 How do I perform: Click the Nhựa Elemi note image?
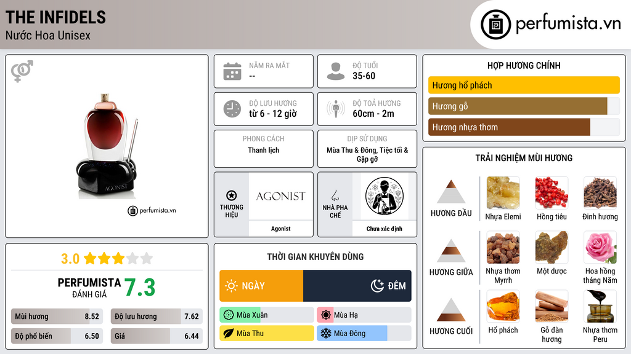coord(503,193)
